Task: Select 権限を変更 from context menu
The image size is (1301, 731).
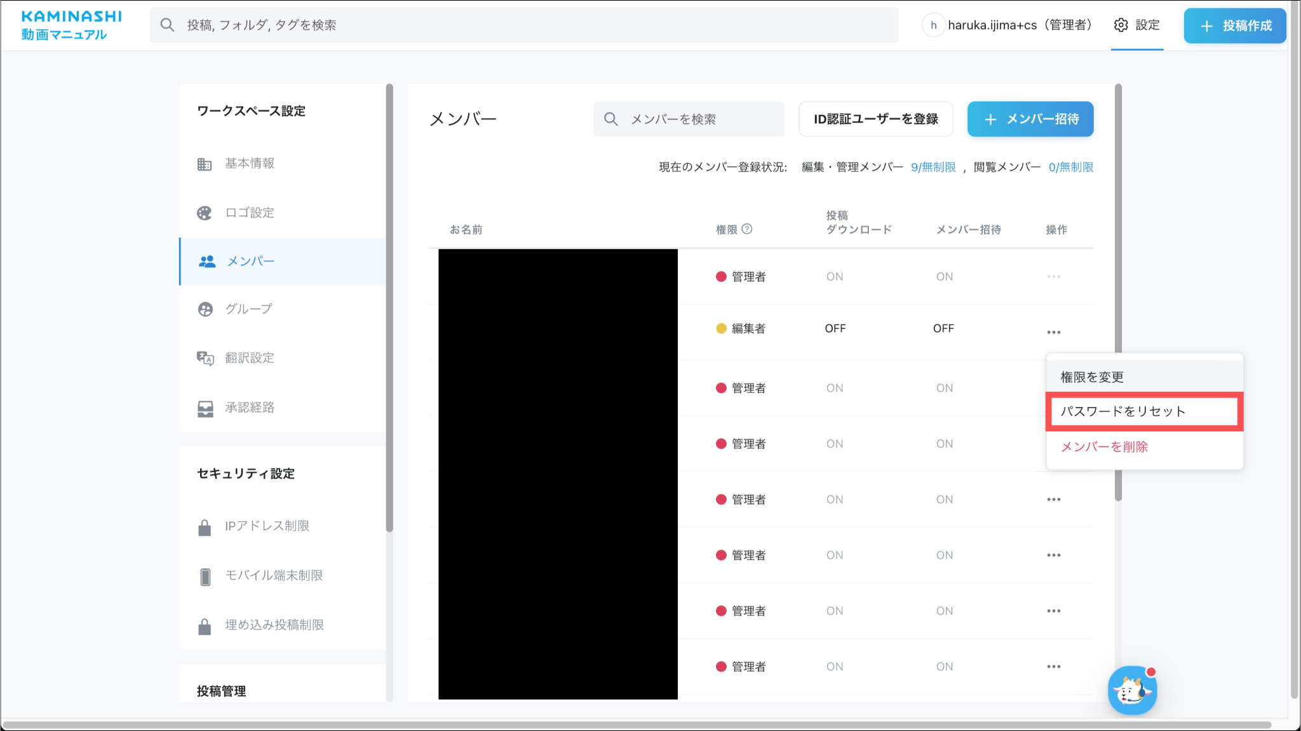Action: [1092, 377]
